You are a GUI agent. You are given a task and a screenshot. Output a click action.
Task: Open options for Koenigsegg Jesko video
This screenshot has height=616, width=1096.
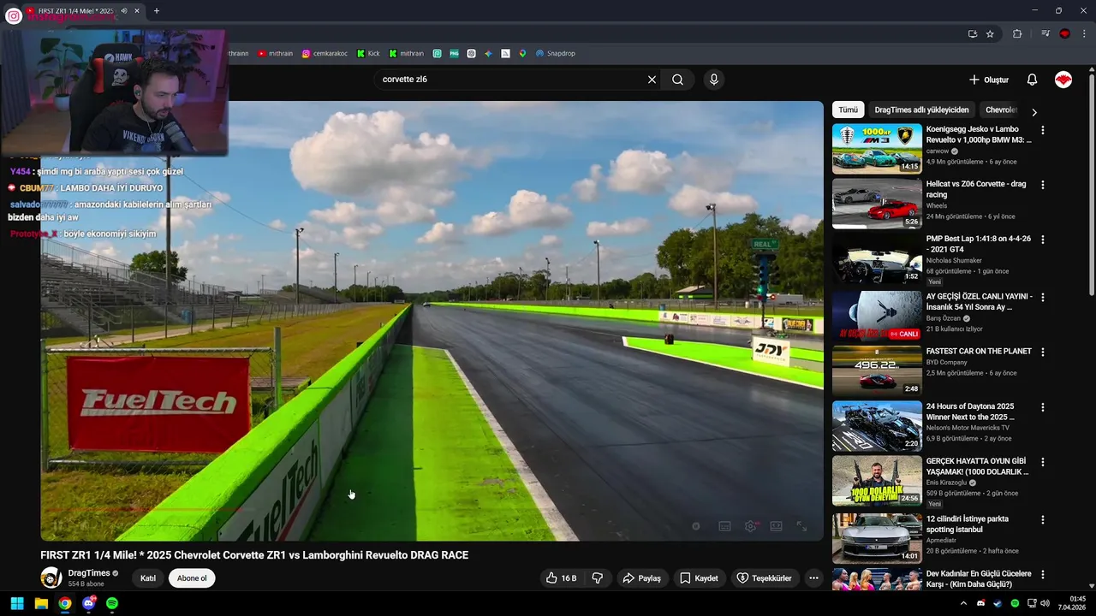point(1042,130)
